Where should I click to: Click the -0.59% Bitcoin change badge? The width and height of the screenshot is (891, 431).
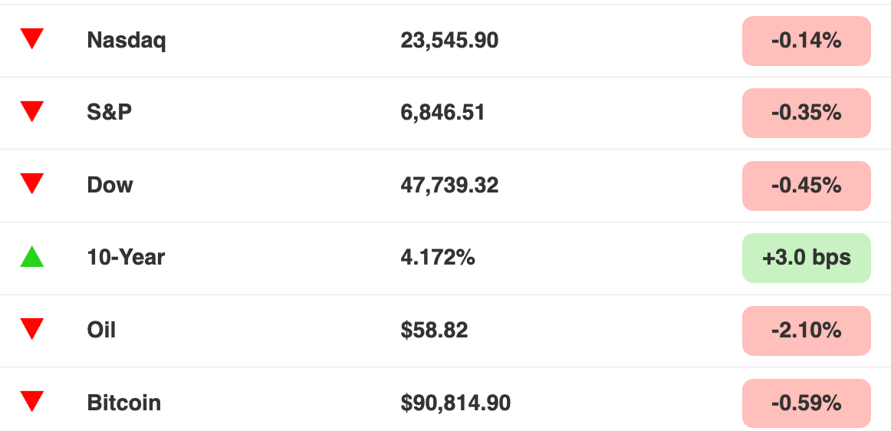coord(807,403)
